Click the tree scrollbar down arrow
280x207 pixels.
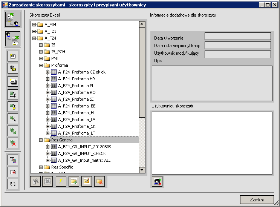tap(142, 170)
